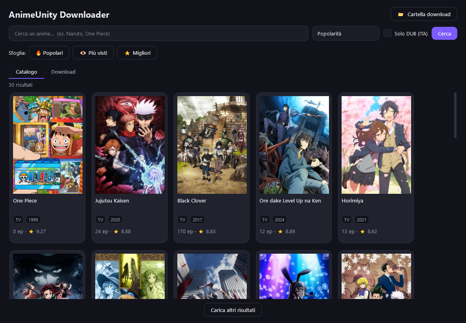
Task: Open the Jujutsu Kaisen poster
Action: click(x=130, y=145)
